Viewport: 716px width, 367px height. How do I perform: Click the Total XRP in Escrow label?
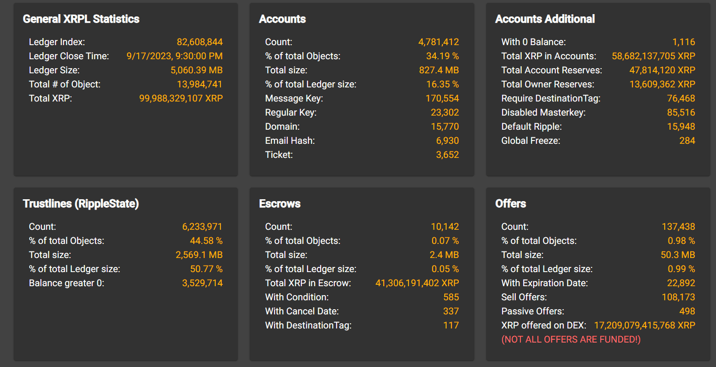click(x=308, y=283)
